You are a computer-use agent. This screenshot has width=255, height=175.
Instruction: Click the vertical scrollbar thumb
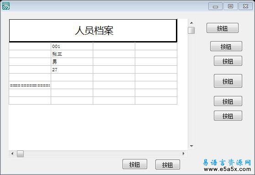pyautogui.click(x=191, y=30)
